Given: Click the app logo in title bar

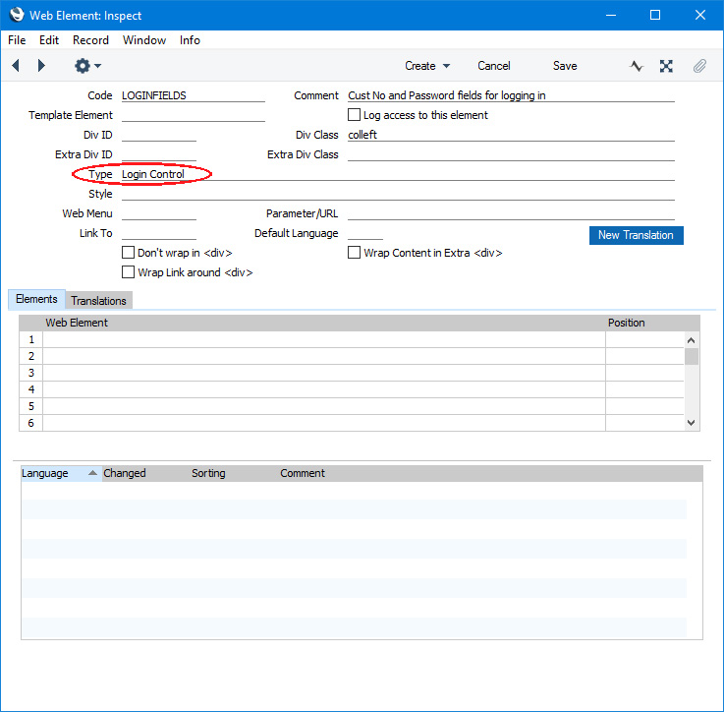Looking at the screenshot, I should (x=17, y=15).
